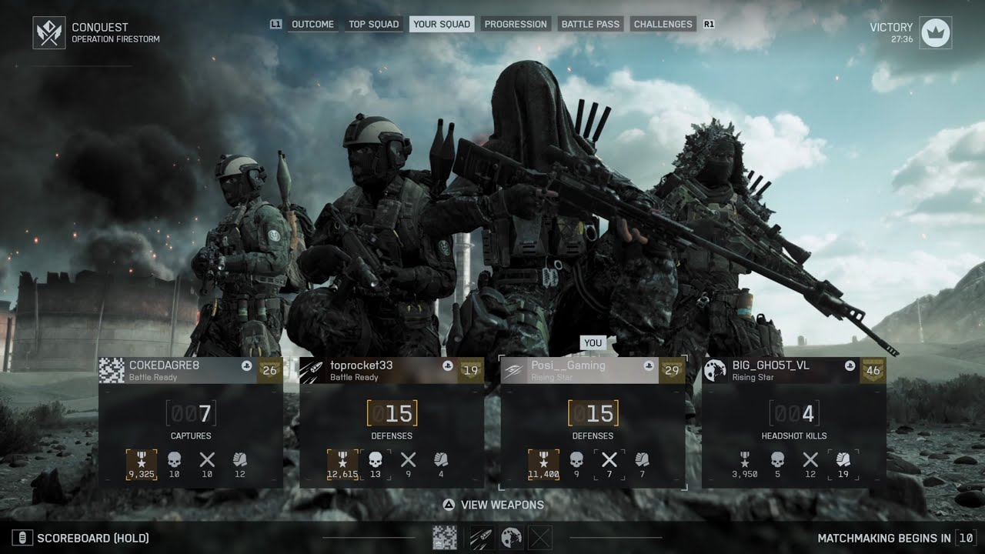Click Posi__Gaming rank badge 29
This screenshot has height=554, width=985.
(672, 370)
